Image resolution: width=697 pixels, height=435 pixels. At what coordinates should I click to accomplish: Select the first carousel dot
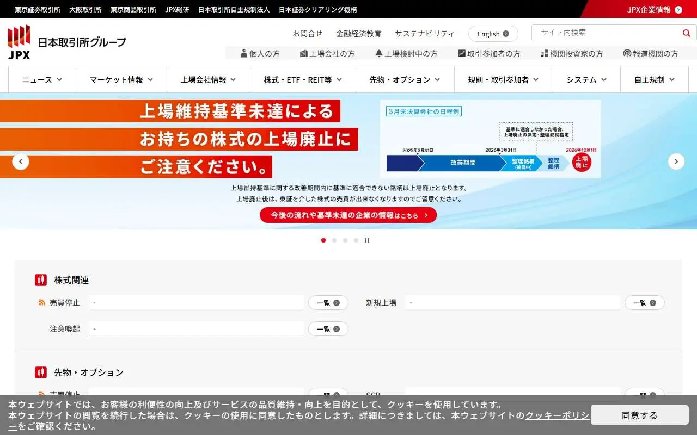click(x=323, y=240)
